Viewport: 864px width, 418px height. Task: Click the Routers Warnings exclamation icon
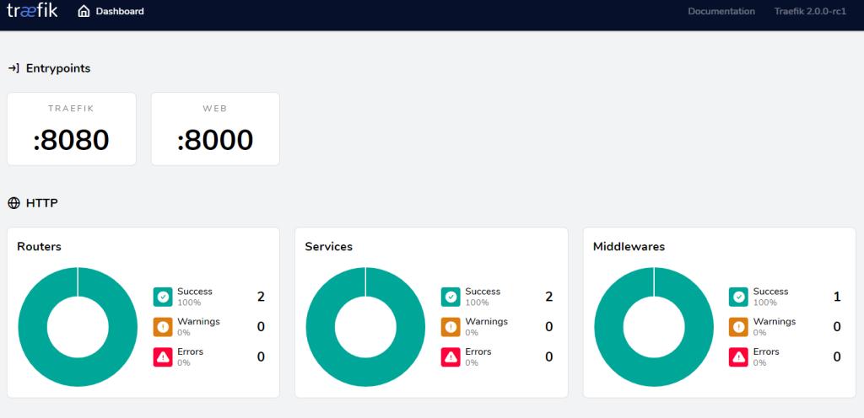coord(163,327)
